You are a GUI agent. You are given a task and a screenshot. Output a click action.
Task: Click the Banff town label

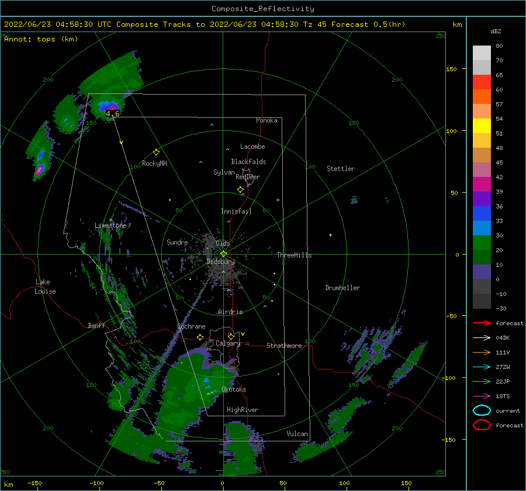coord(96,325)
